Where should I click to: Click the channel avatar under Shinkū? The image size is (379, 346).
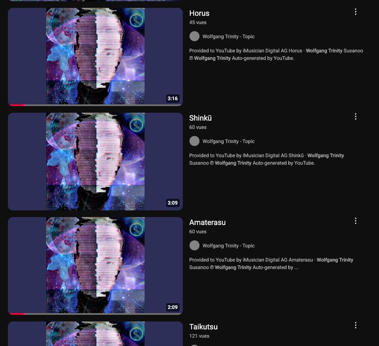(x=194, y=141)
